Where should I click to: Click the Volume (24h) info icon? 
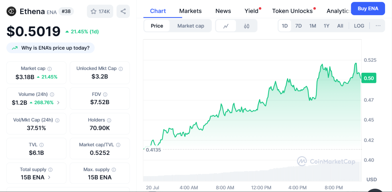point(52,94)
